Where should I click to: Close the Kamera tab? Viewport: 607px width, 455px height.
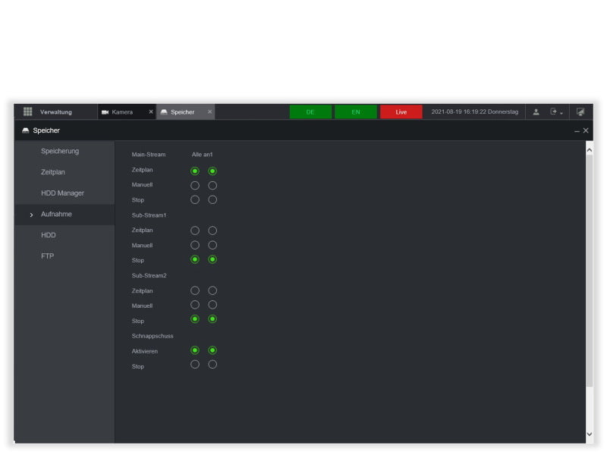[x=151, y=111]
